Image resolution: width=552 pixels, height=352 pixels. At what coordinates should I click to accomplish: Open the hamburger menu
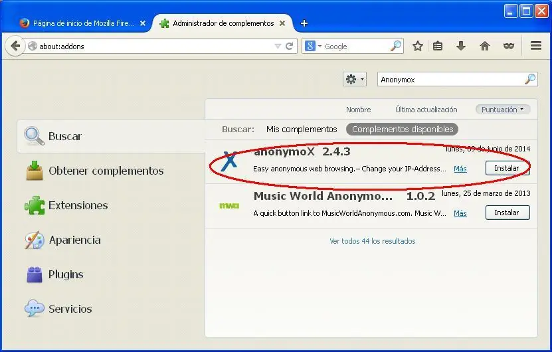536,46
